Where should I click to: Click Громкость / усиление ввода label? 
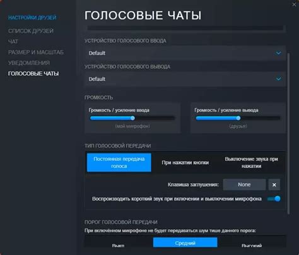click(119, 110)
